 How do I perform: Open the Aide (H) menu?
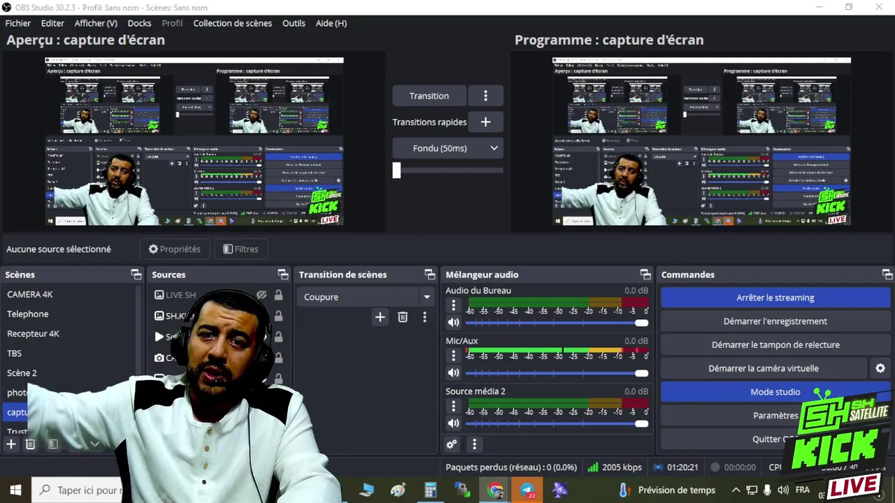tap(331, 23)
